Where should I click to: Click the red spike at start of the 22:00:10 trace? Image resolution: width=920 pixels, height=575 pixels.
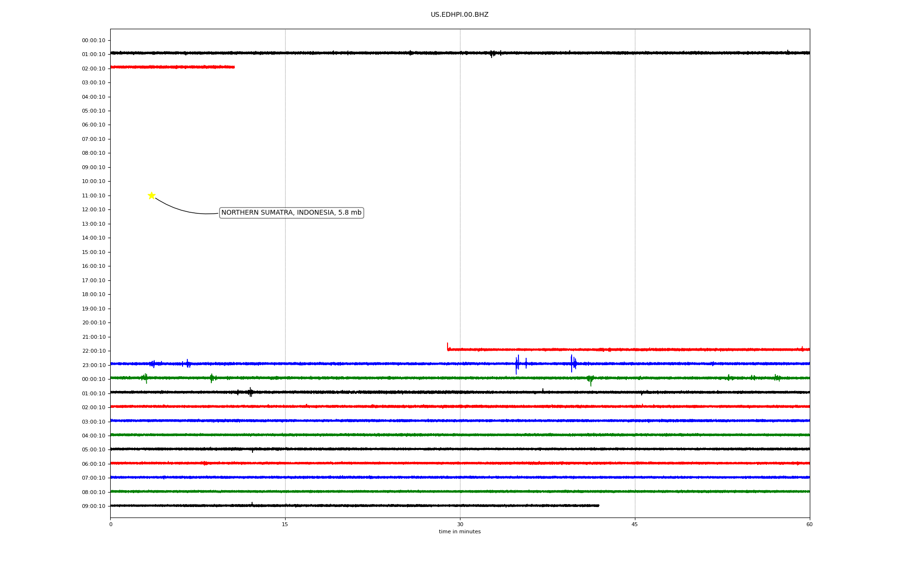pyautogui.click(x=448, y=346)
